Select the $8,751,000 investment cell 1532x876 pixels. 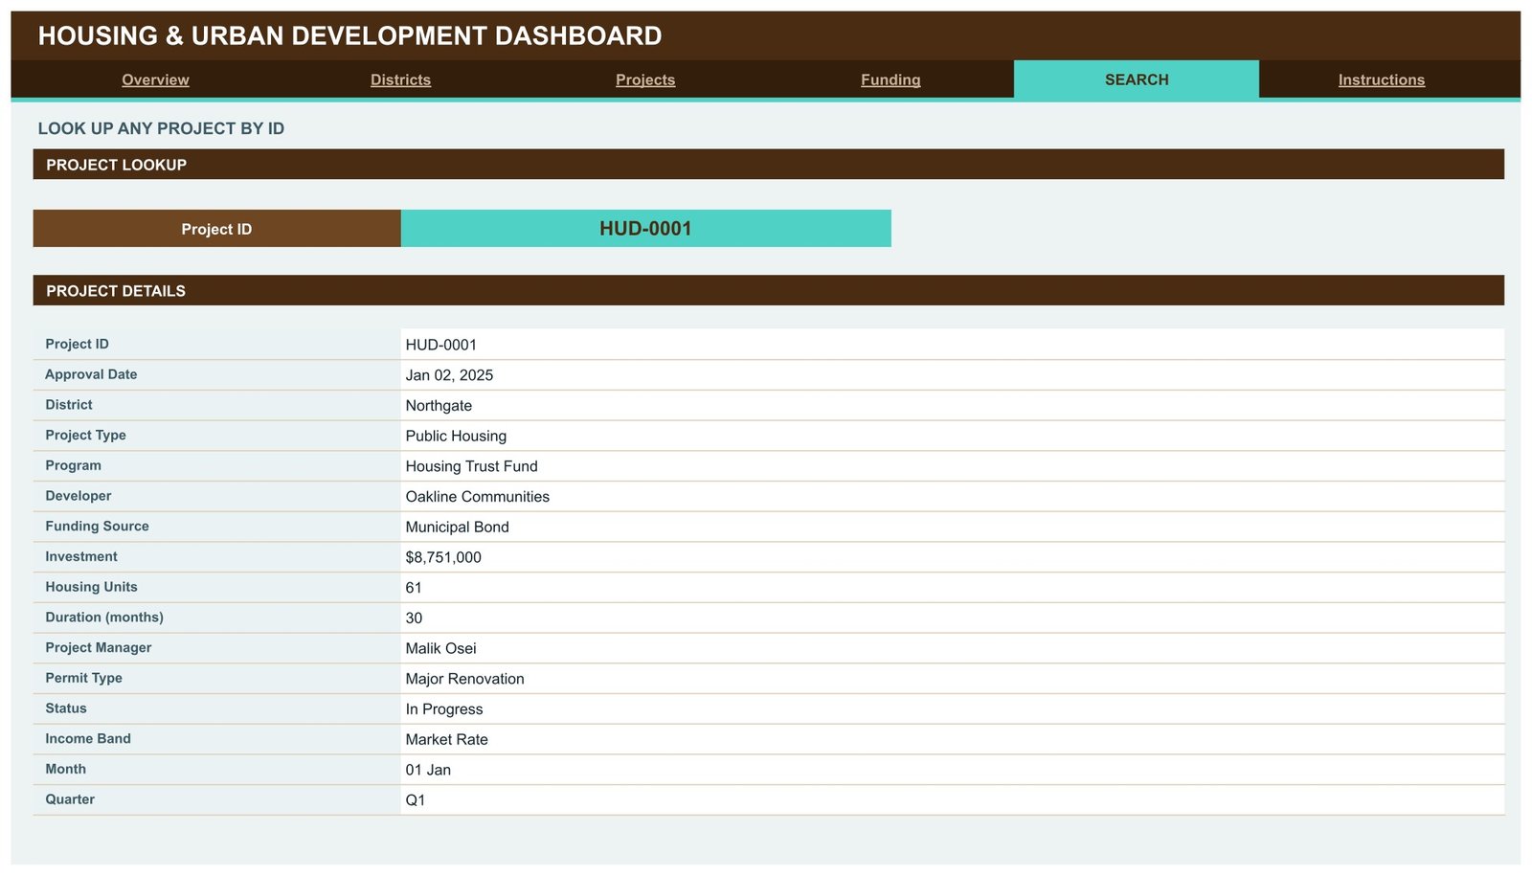coord(953,557)
